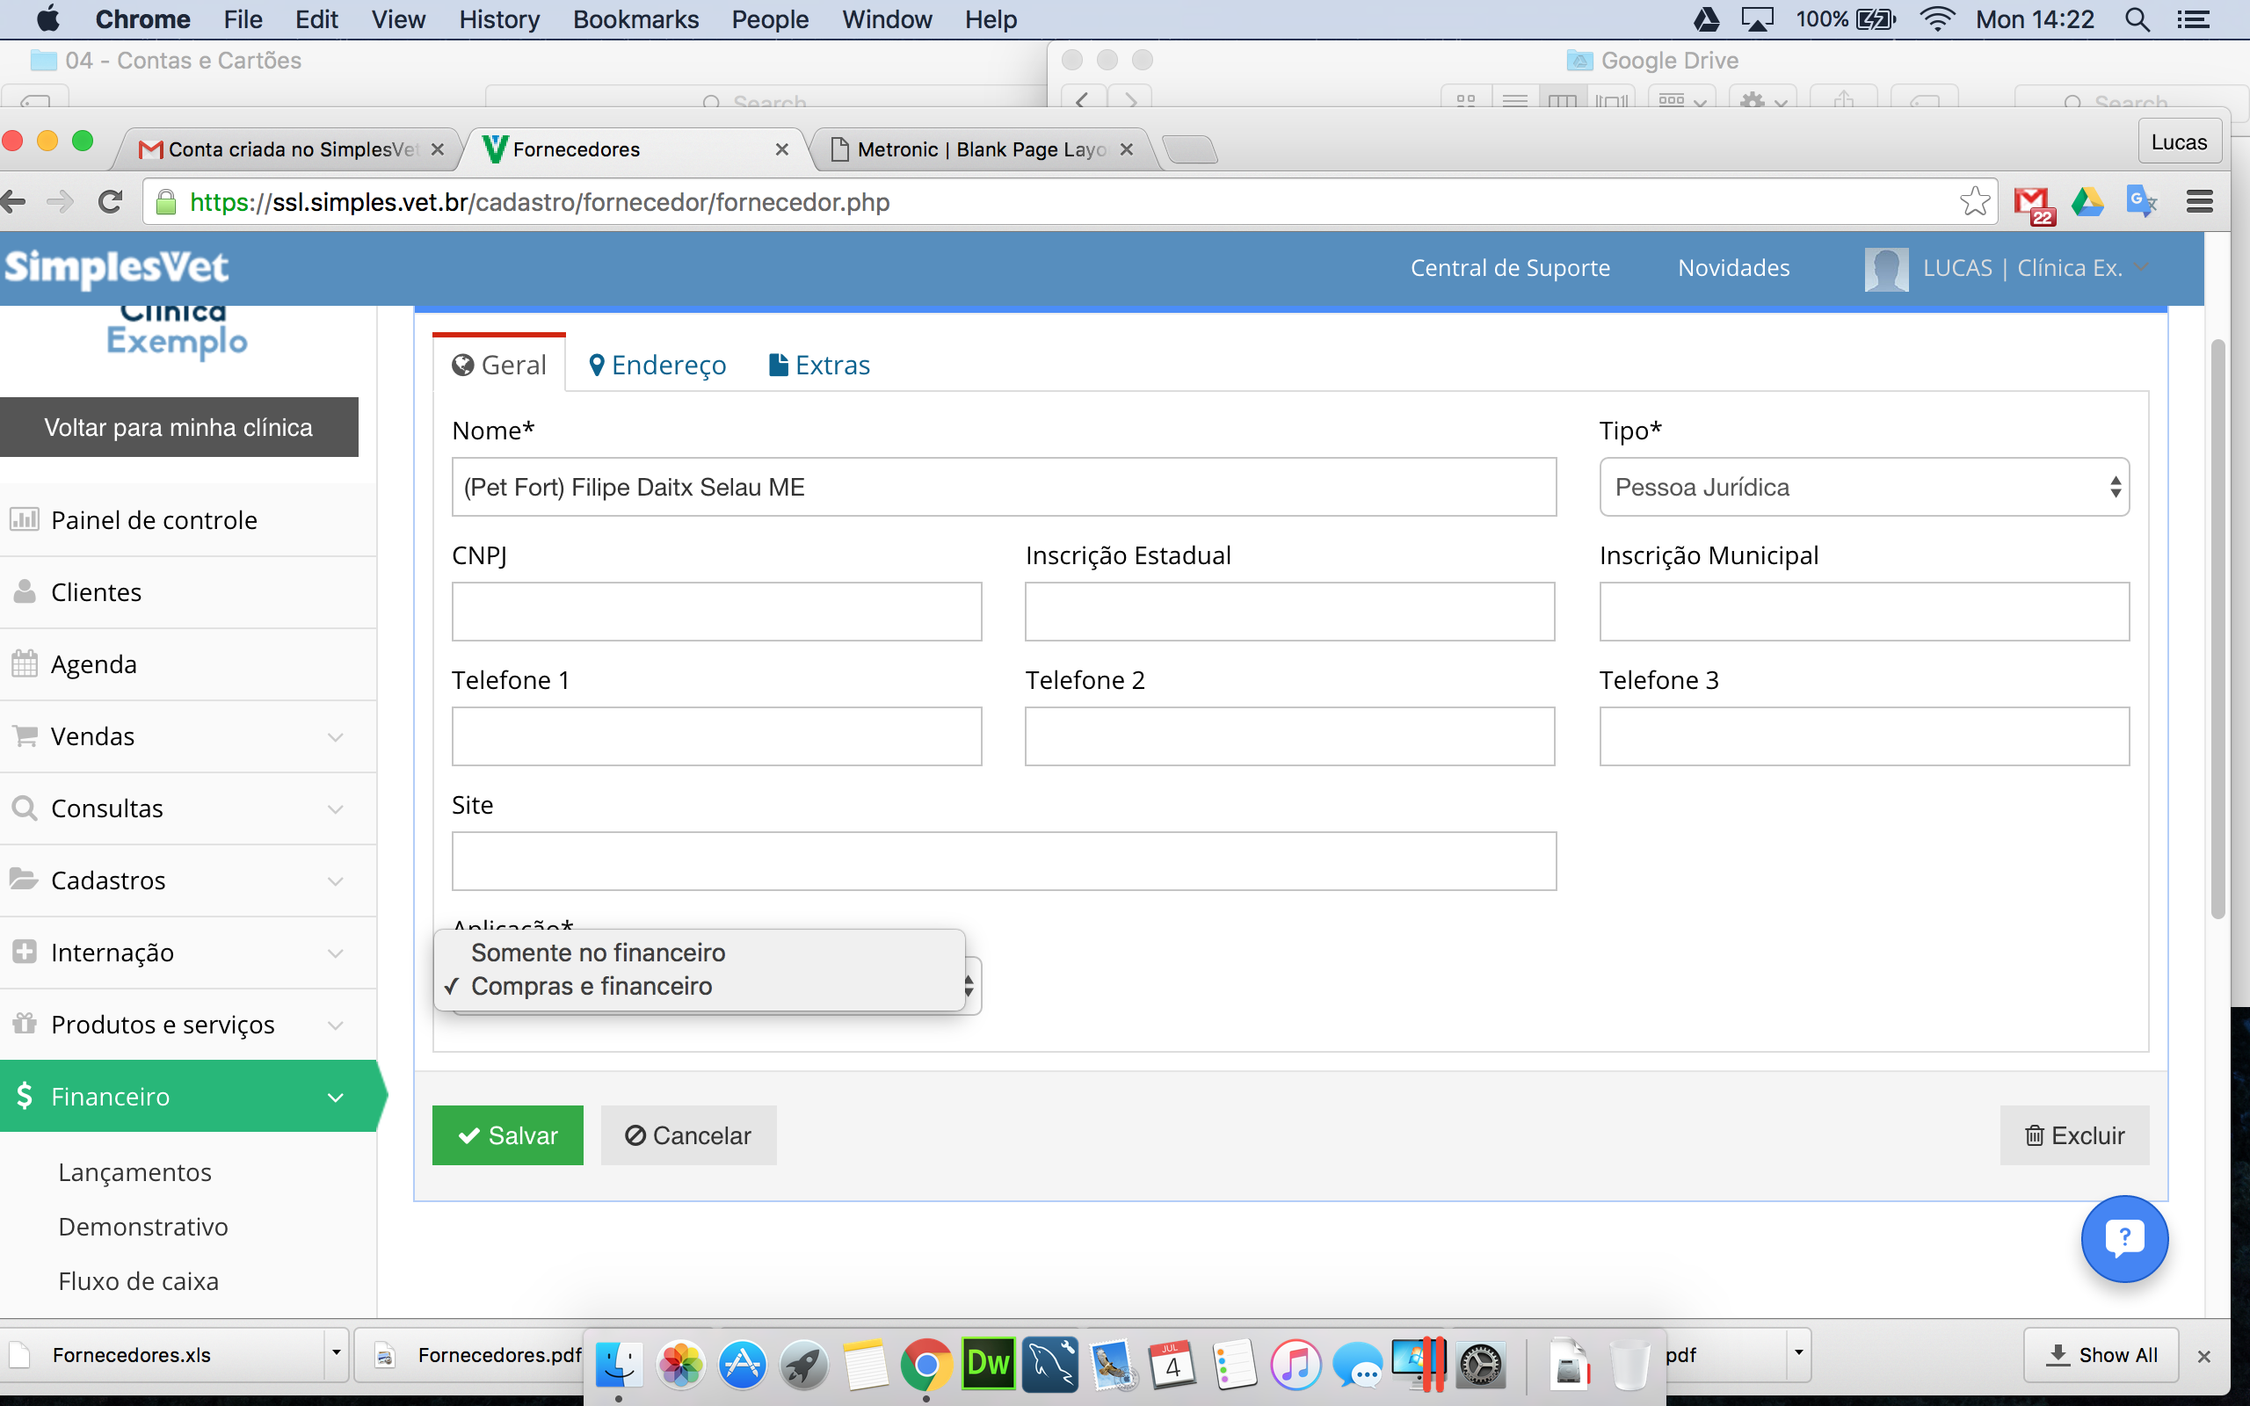Click the Google Translate extension icon
This screenshot has height=1406, width=2250.
tap(2141, 202)
